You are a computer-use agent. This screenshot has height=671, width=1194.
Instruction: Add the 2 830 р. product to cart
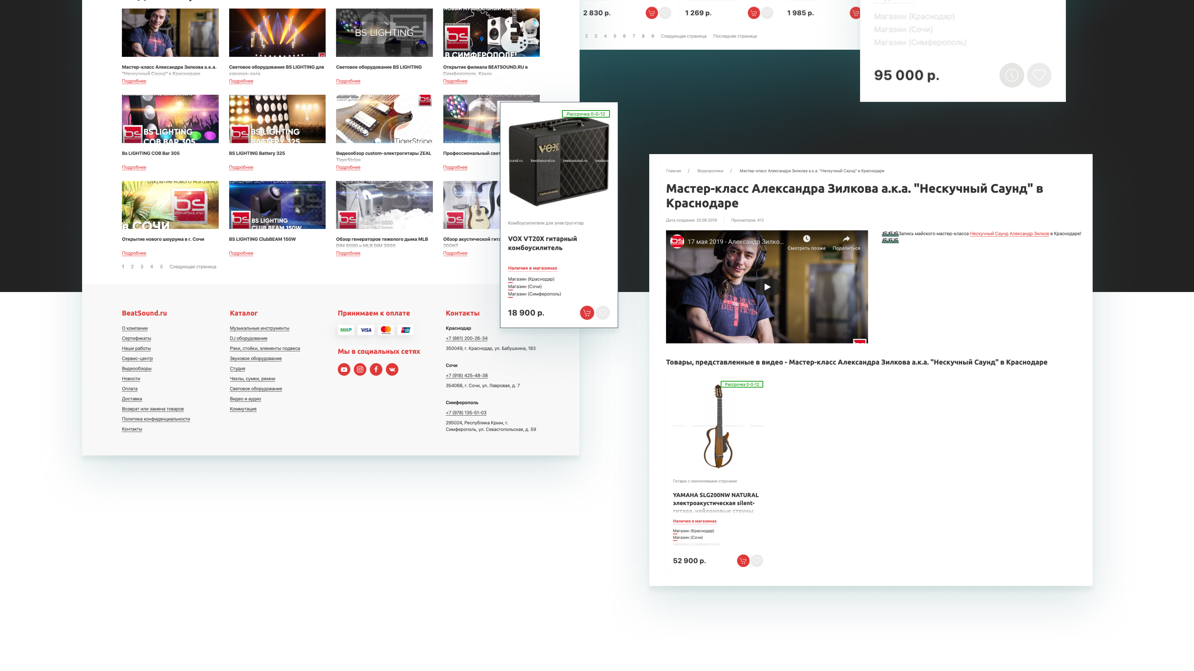point(652,13)
